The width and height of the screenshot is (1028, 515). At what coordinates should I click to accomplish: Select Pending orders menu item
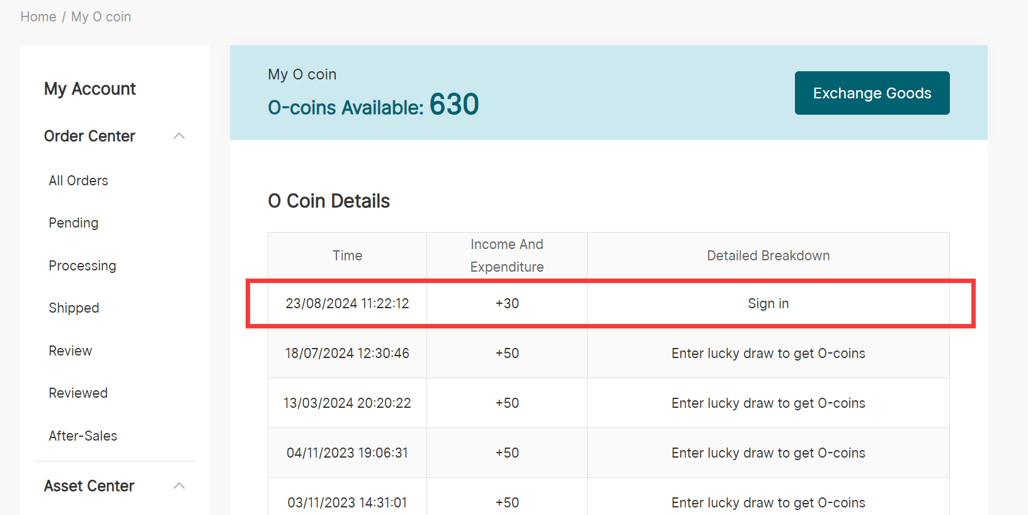coord(74,223)
